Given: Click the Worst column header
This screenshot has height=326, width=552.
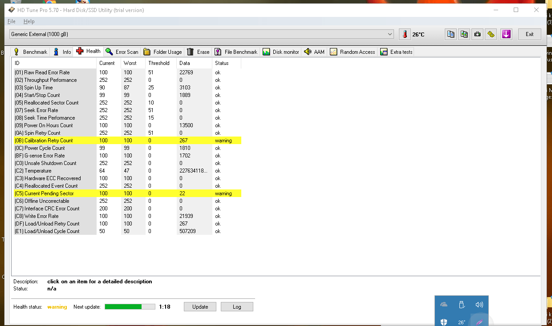Looking at the screenshot, I should coord(133,63).
